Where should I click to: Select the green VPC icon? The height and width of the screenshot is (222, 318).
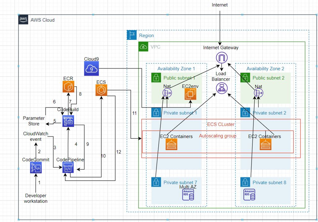coord(143,47)
